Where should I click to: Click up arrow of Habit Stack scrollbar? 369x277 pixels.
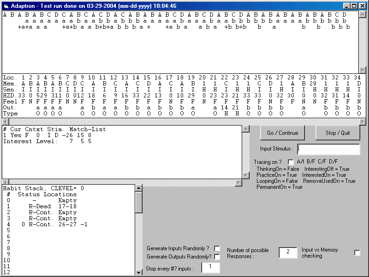click(x=139, y=188)
